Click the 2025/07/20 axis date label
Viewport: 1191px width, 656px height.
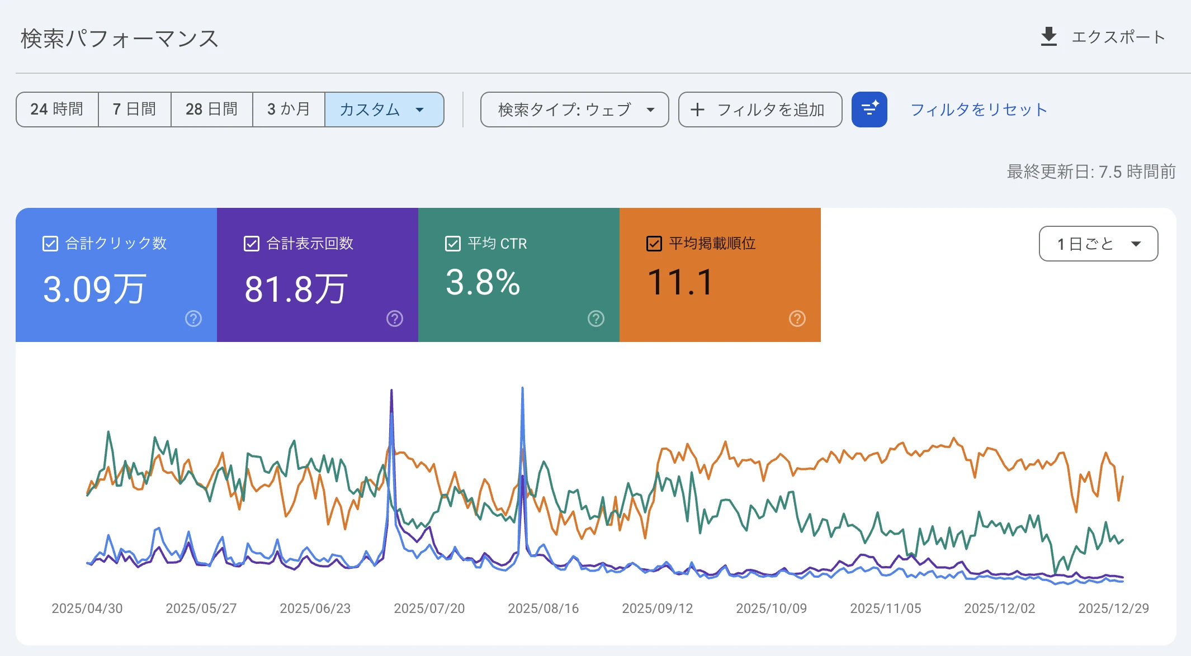(x=429, y=609)
